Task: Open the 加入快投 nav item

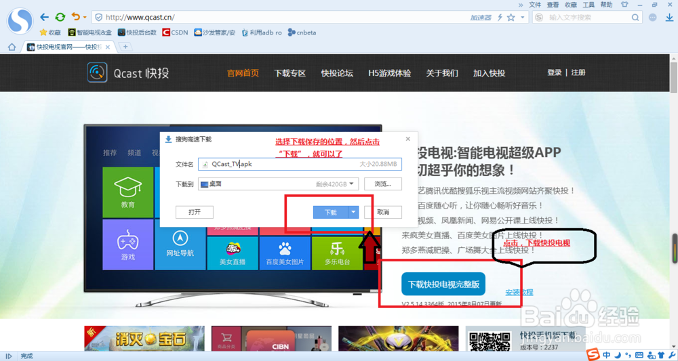Action: [489, 73]
